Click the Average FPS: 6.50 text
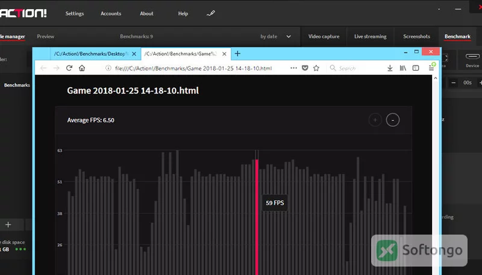482x275 pixels. coord(91,120)
